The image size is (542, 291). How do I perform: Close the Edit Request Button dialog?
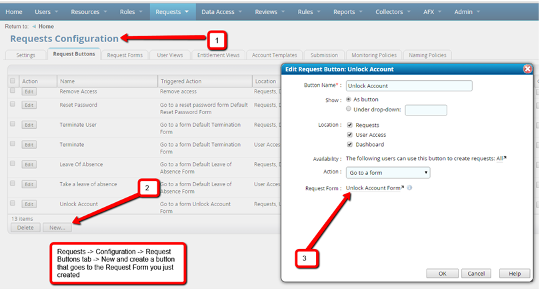[527, 69]
